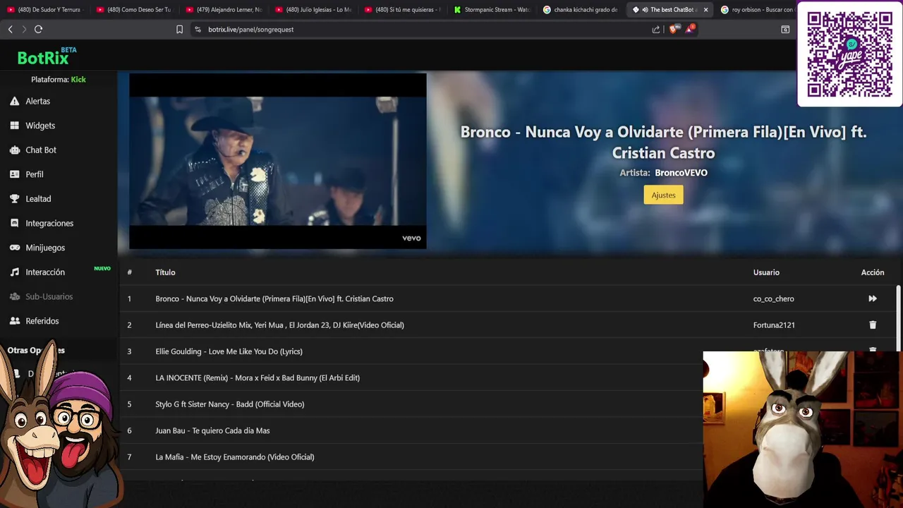Go back in the browser

pos(10,29)
